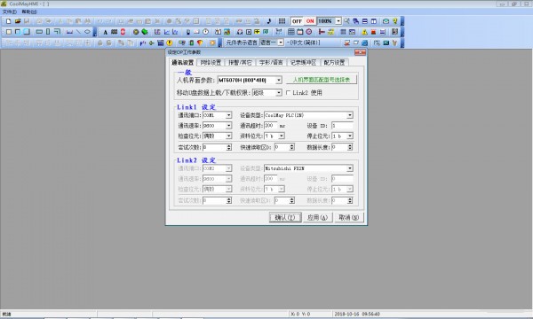Click Link1 快速读取区 spinner arrows

[x=291, y=147]
